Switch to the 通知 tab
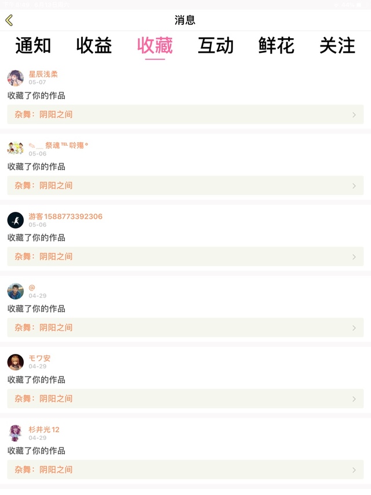The height and width of the screenshot is (495, 371). [x=33, y=46]
